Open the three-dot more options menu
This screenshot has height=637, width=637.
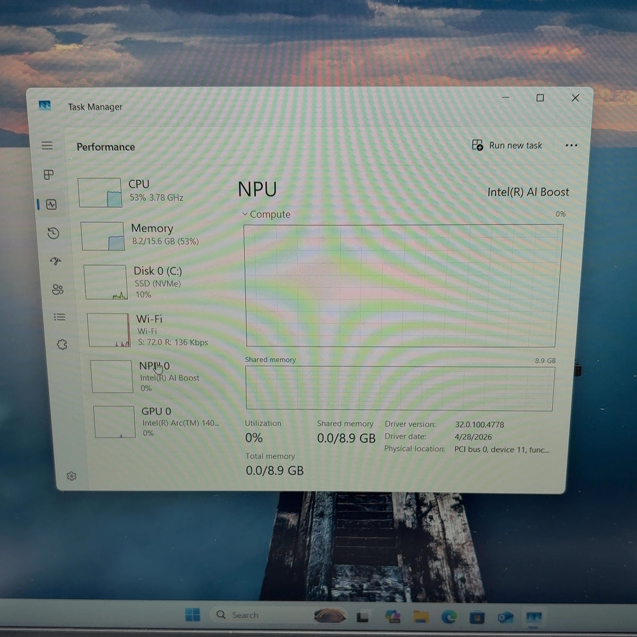pos(571,145)
